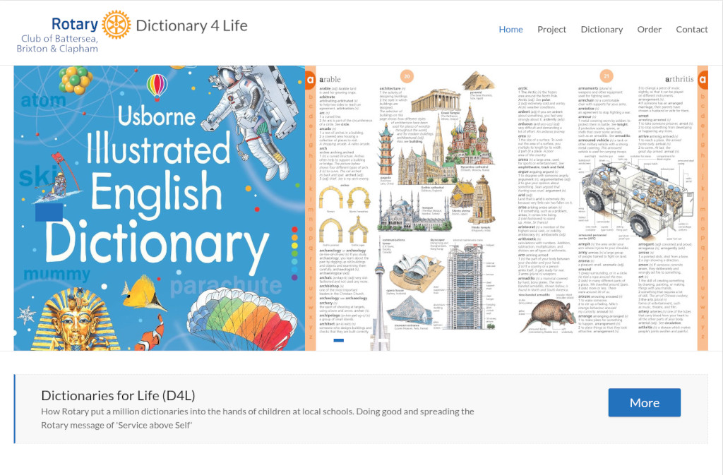The image size is (723, 475).
Task: Navigate to the Order page
Action: coord(649,30)
